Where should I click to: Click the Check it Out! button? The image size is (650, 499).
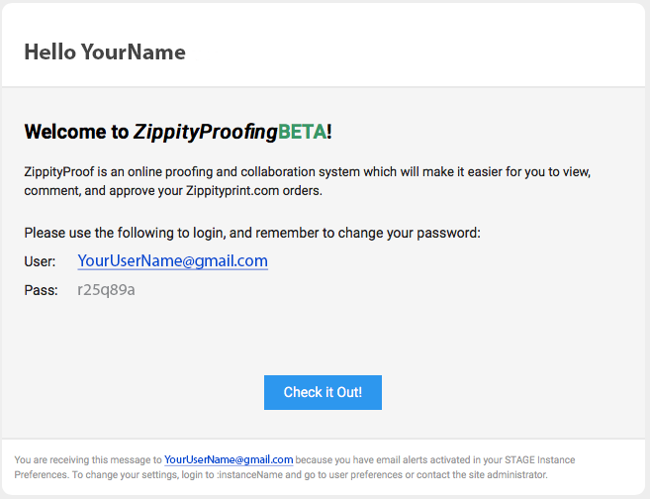pyautogui.click(x=323, y=392)
